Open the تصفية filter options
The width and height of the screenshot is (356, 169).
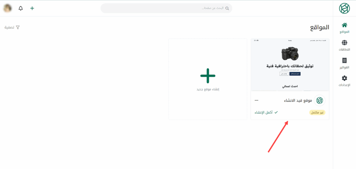pos(12,27)
